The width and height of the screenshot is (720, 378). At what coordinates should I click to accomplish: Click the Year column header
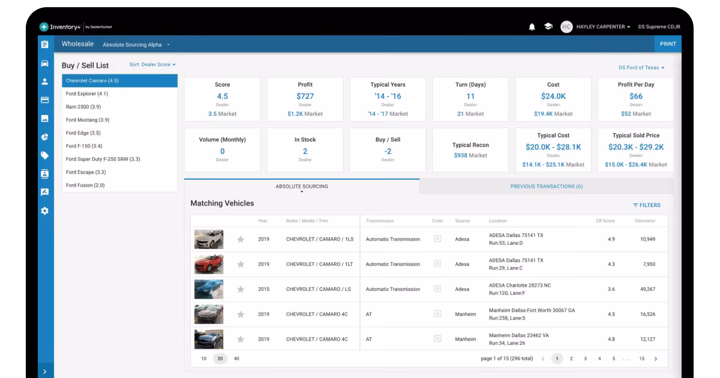coord(263,221)
